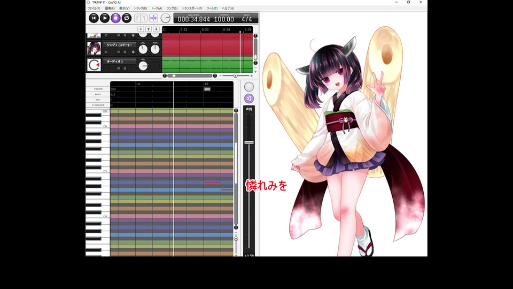Zoom out the timeline with minus icon
This screenshot has height=289, width=513.
(220, 75)
